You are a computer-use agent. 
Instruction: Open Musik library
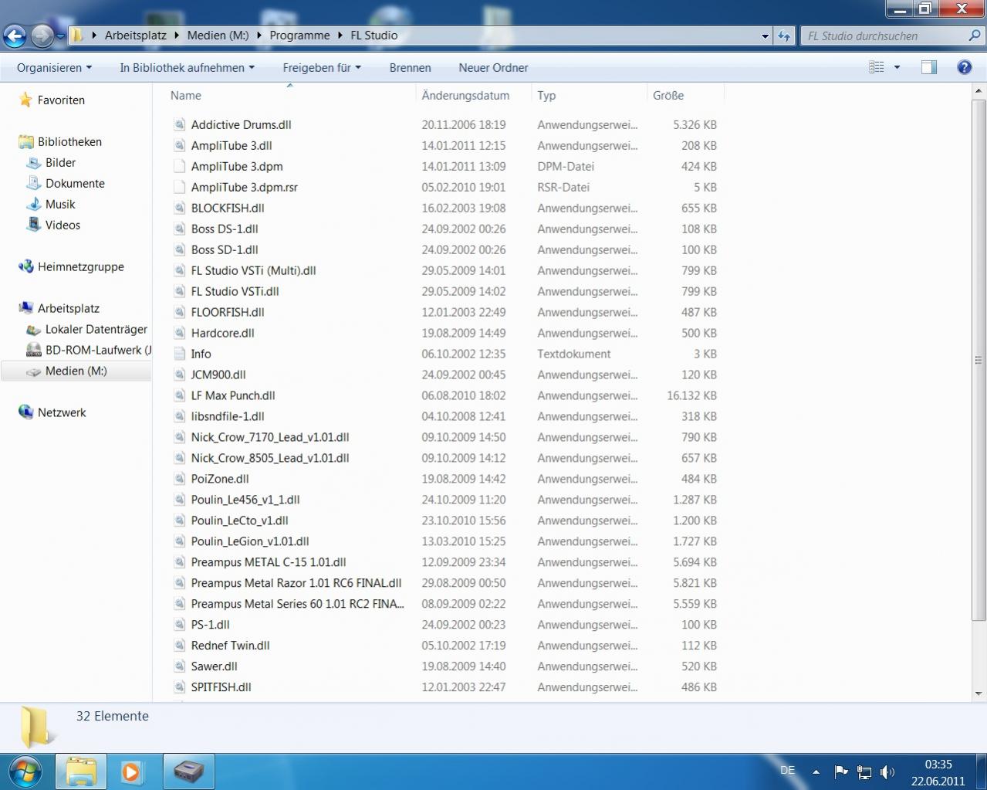pos(60,204)
